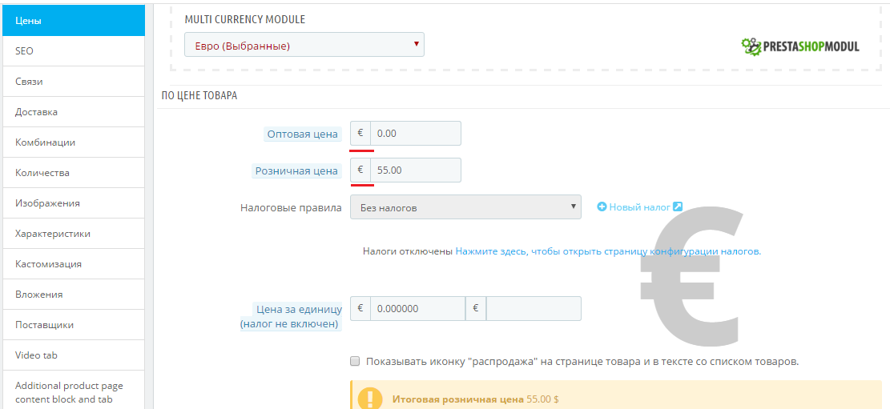The image size is (890, 409).
Task: Focus the Оптовая цена input field
Action: [x=416, y=134]
